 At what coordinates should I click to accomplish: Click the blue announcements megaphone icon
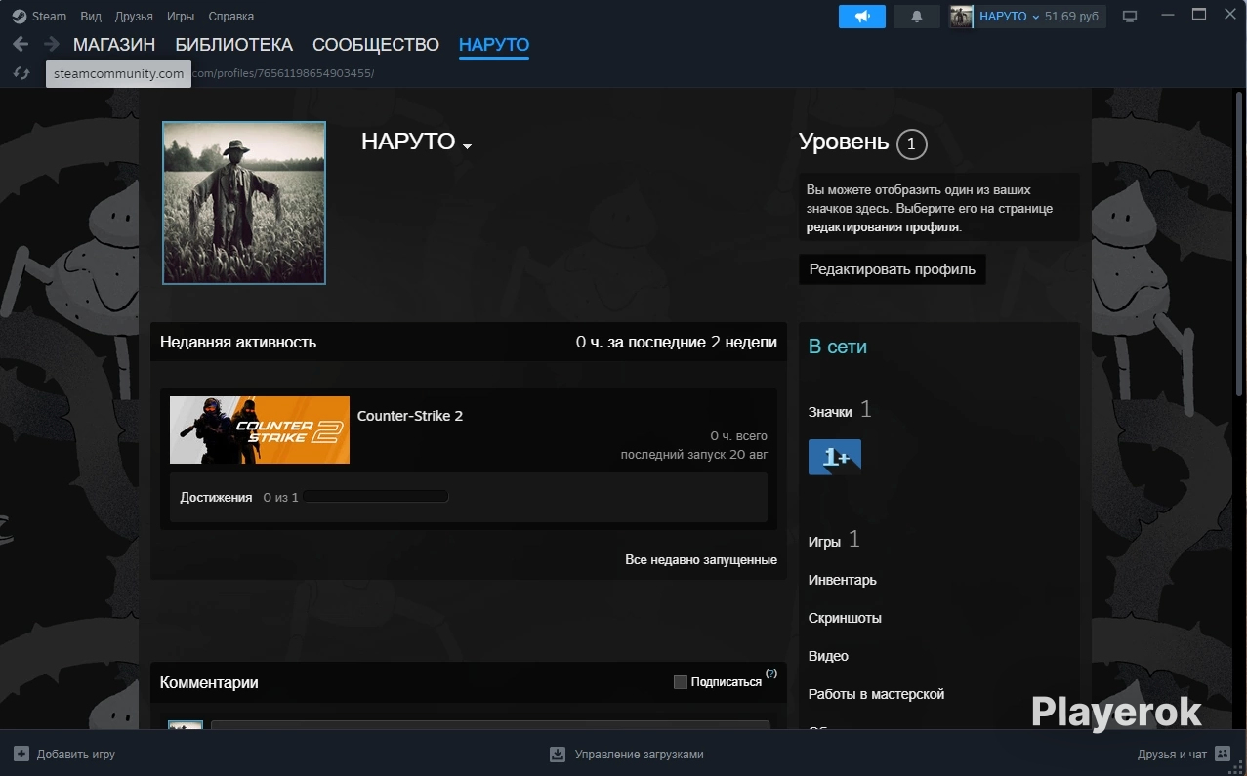[862, 17]
